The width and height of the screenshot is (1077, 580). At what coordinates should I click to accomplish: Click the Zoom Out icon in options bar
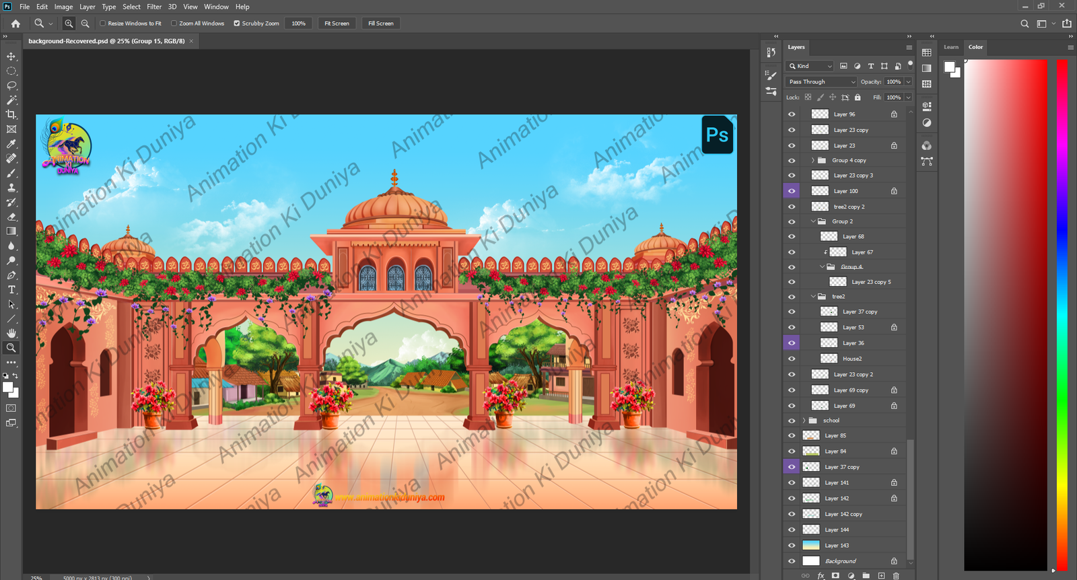point(85,24)
